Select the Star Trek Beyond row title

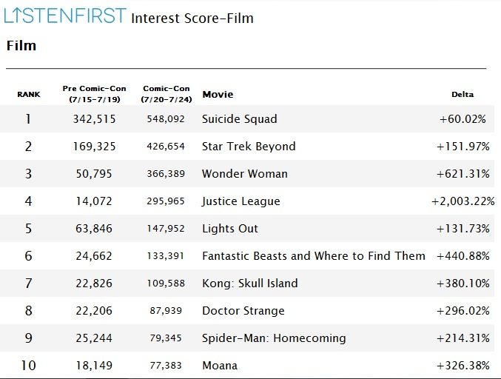249,147
